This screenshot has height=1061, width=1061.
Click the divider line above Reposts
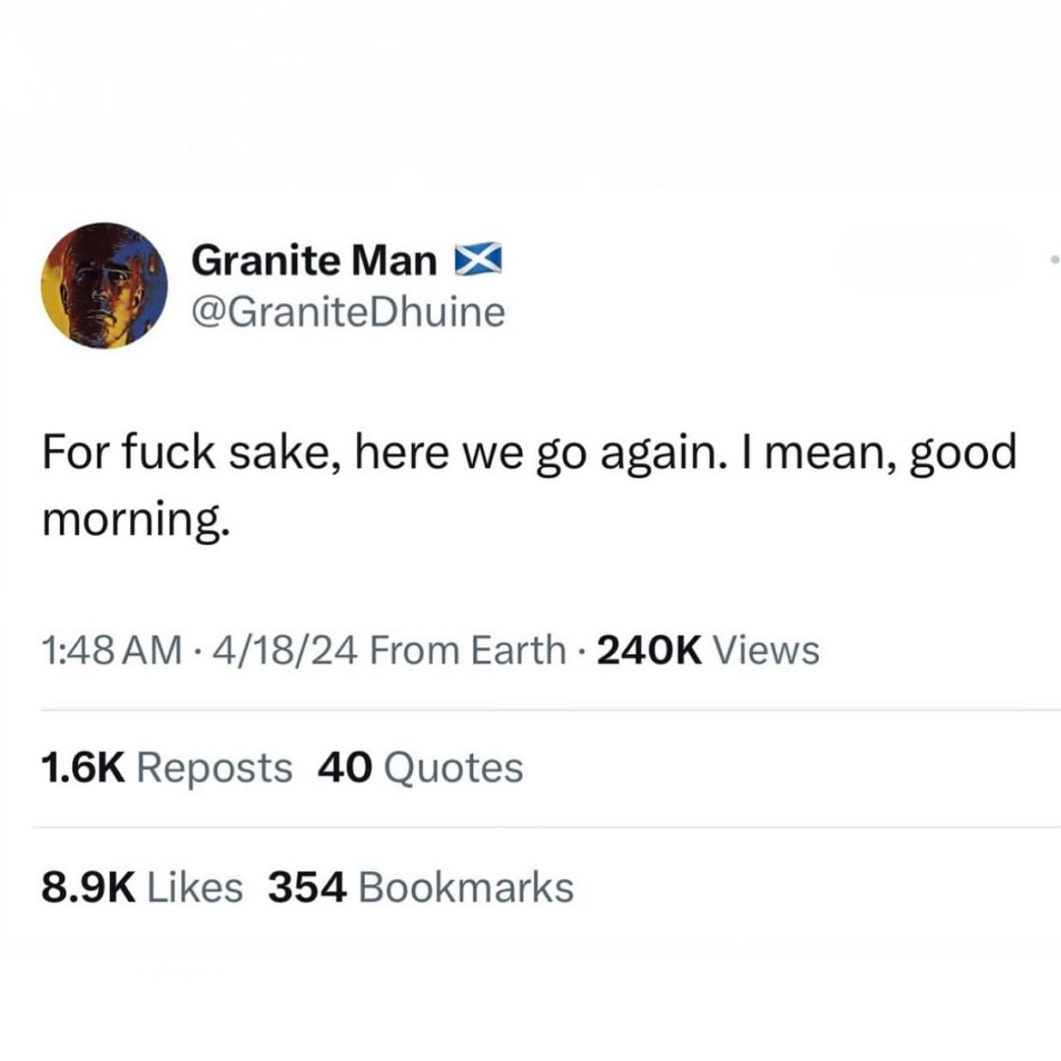coord(549,710)
